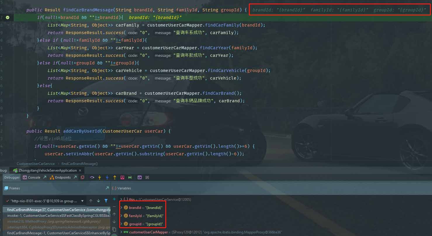This screenshot has width=432, height=236.
Task: Click the arrow icon beside Console tab
Action: 45,177
